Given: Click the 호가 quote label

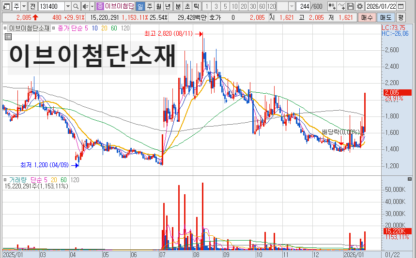Looking at the screenshot, I should [x=215, y=18].
